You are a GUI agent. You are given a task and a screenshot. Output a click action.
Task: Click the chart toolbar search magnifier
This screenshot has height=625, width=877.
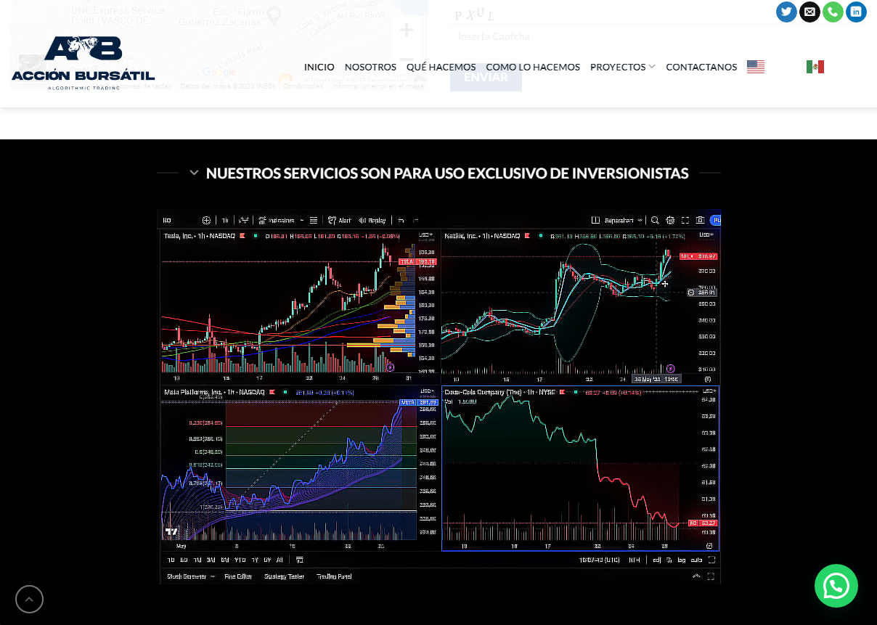(655, 221)
